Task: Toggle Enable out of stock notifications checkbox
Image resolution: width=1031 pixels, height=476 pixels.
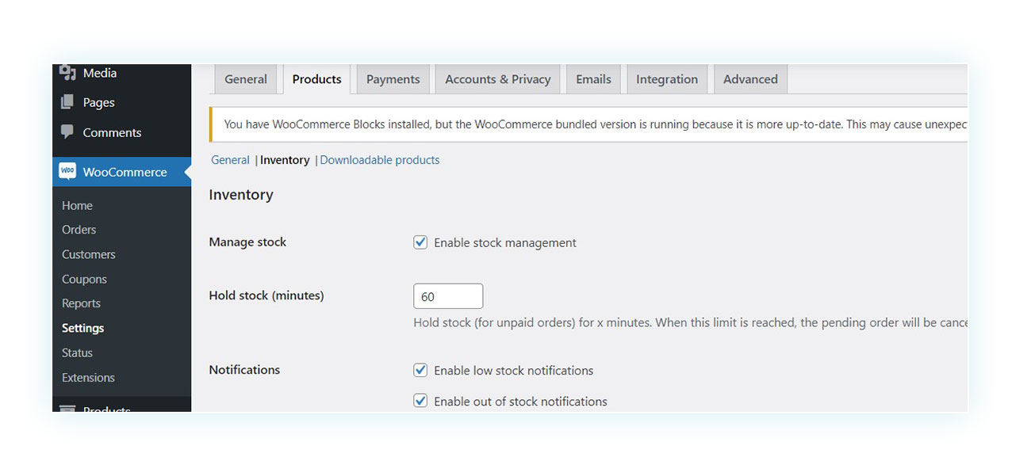Action: point(420,401)
